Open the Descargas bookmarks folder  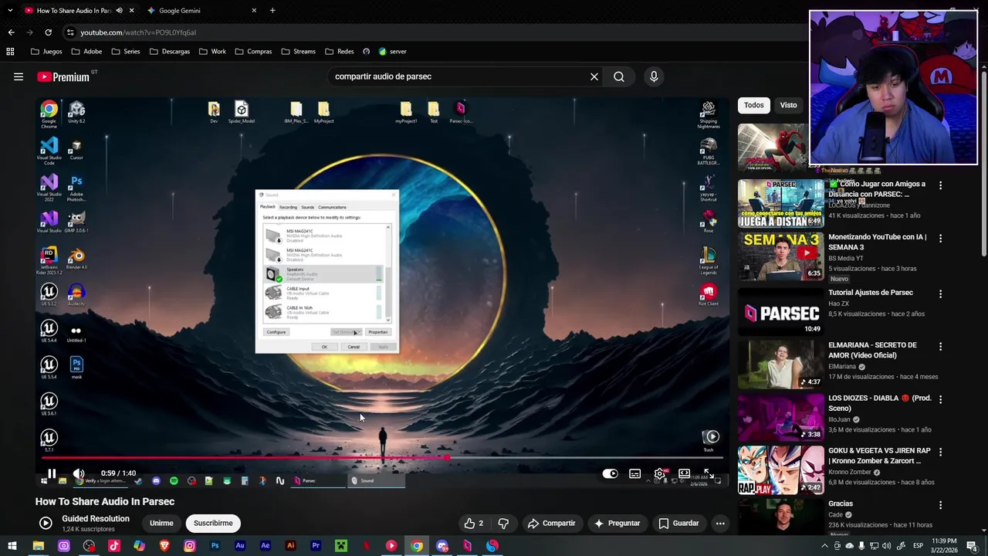(170, 52)
